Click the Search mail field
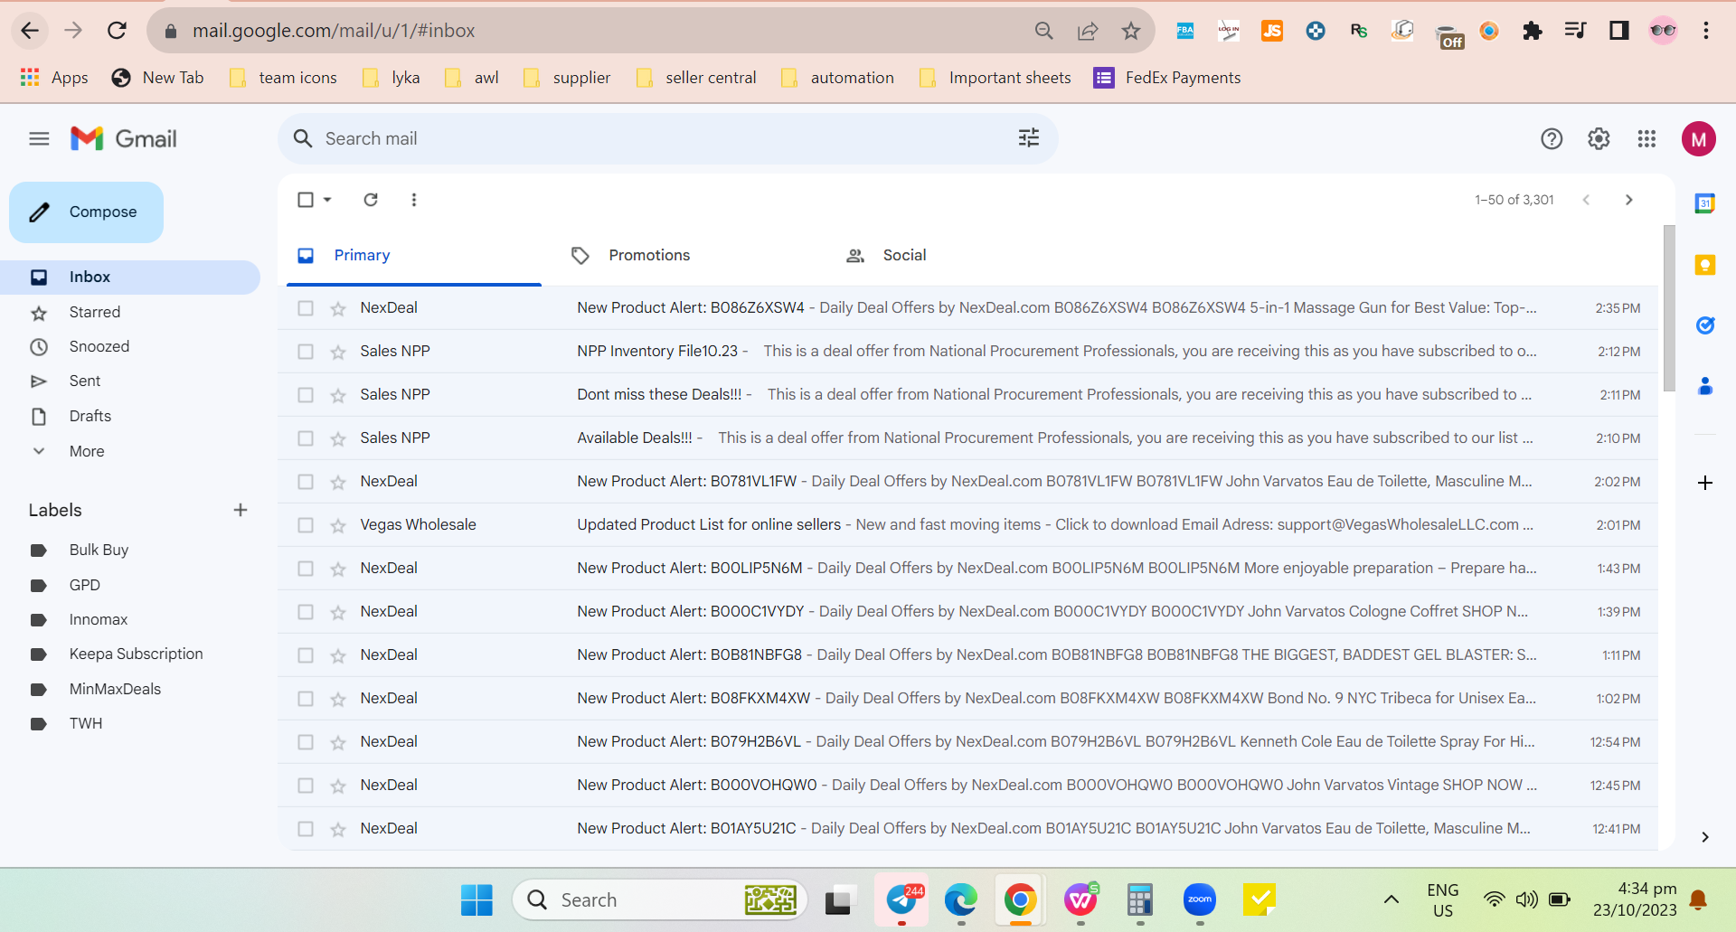The width and height of the screenshot is (1736, 932). pos(667,138)
